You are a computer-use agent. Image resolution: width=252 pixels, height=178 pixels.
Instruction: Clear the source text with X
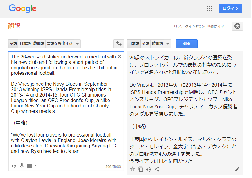(x=119, y=56)
